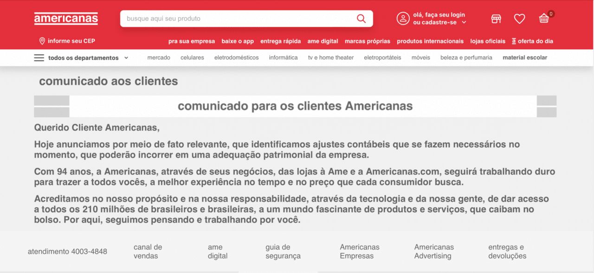This screenshot has width=594, height=273.
Task: Open guia de segurança footer link
Action: coord(283,252)
